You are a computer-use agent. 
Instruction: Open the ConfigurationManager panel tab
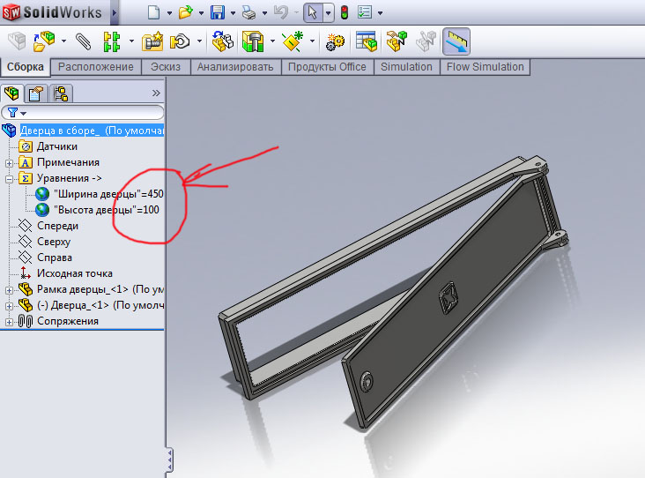coord(60,93)
